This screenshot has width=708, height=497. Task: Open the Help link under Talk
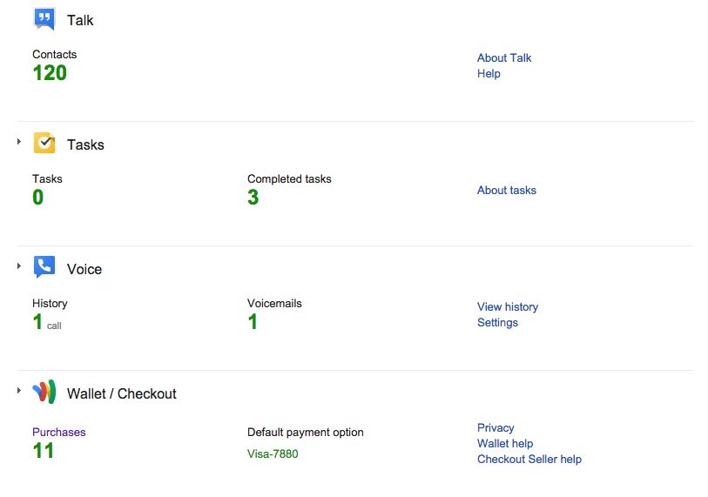489,74
